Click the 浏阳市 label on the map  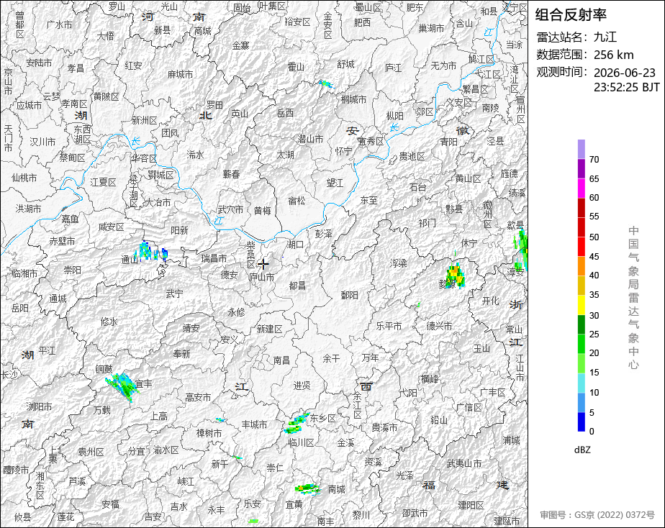pyautogui.click(x=39, y=407)
